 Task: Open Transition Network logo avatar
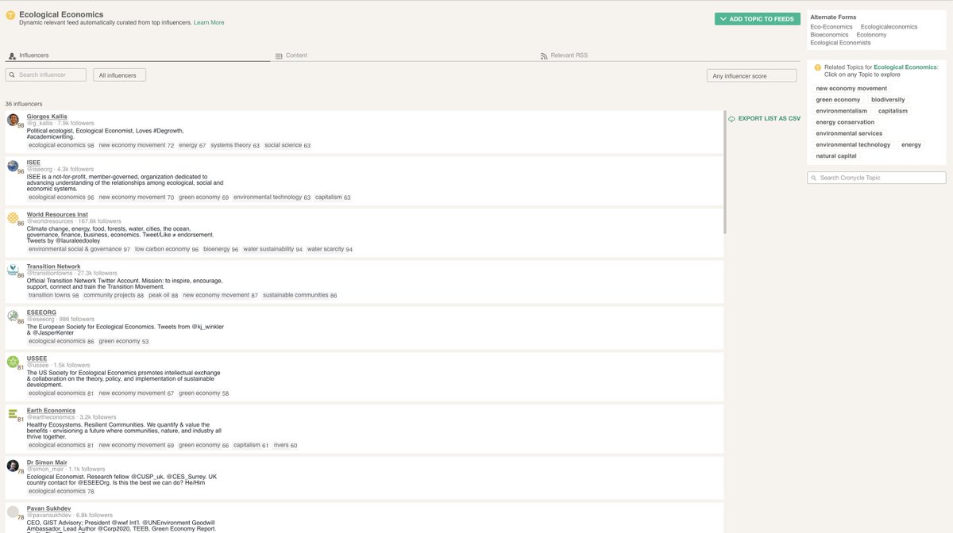click(13, 270)
